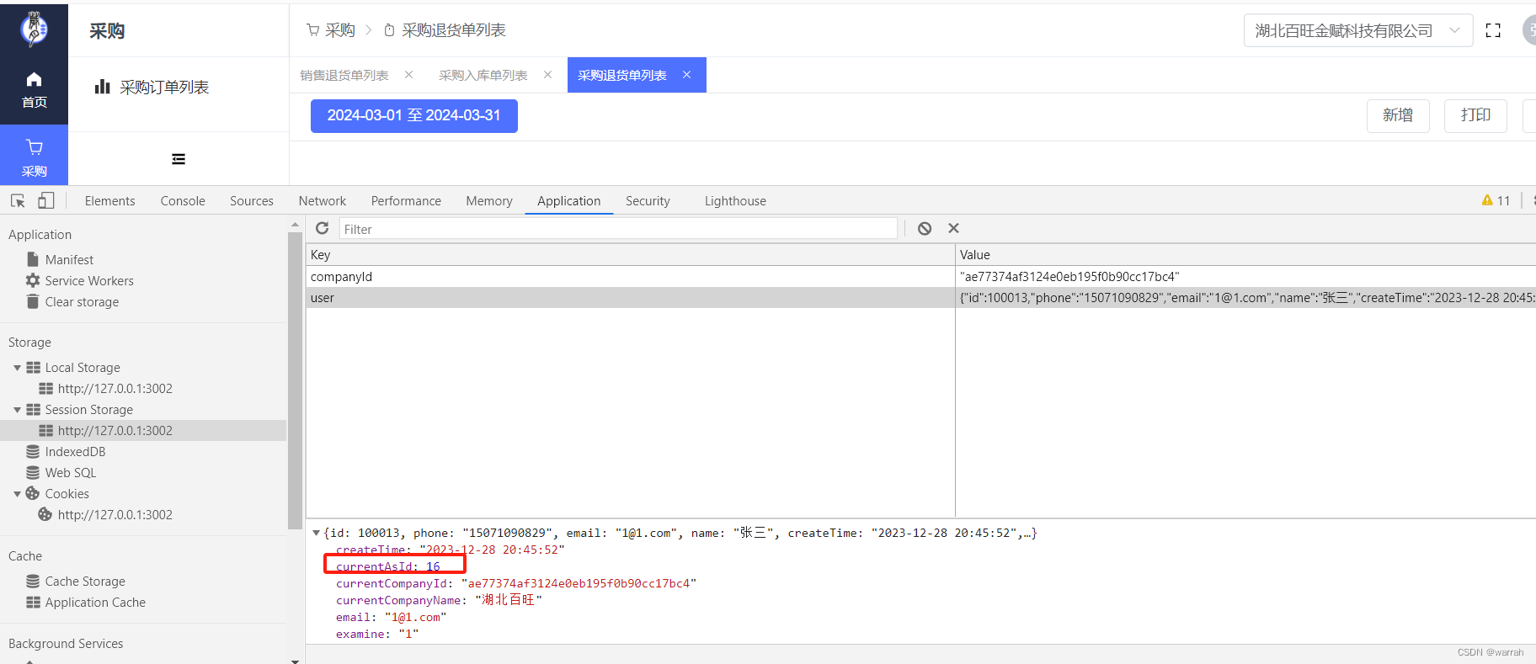Viewport: 1536px width, 664px height.
Task: Toggle the sidebar collapse hamburger icon
Action: point(179,159)
